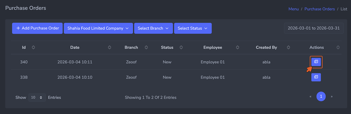Image resolution: width=351 pixels, height=114 pixels.
Task: Open entries-per-page selector showing 10
Action: pyautogui.click(x=37, y=97)
